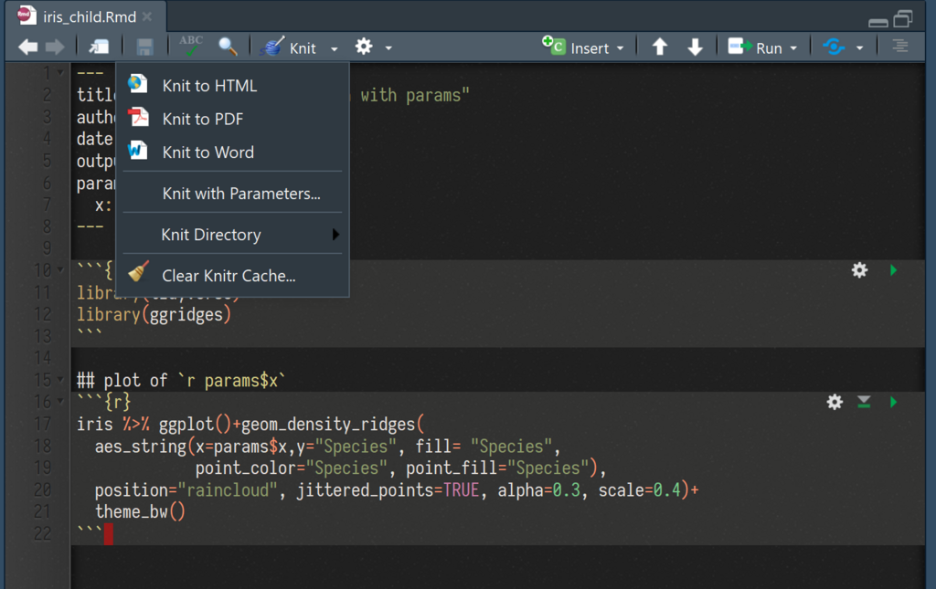Open the show in new window icon
This screenshot has width=936, height=589.
99,47
